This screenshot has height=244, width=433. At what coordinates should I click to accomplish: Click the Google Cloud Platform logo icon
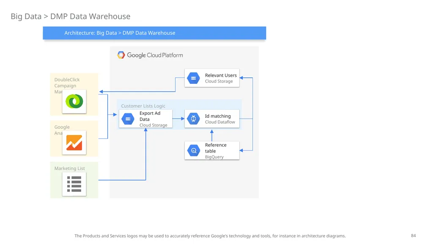[x=121, y=55]
